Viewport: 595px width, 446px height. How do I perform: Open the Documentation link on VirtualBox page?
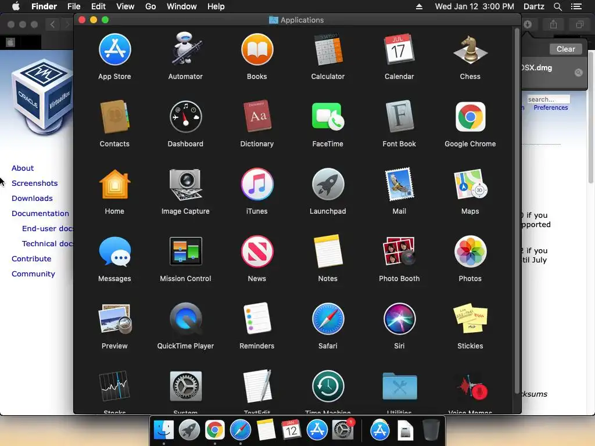coord(40,214)
